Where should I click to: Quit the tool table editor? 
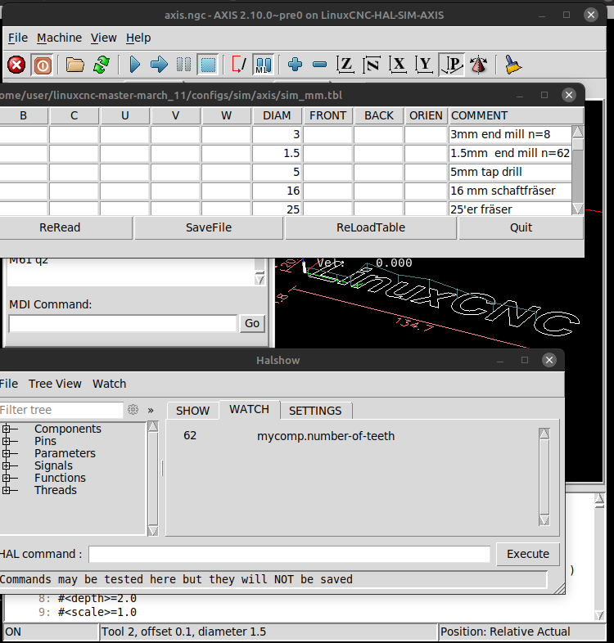pyautogui.click(x=521, y=227)
